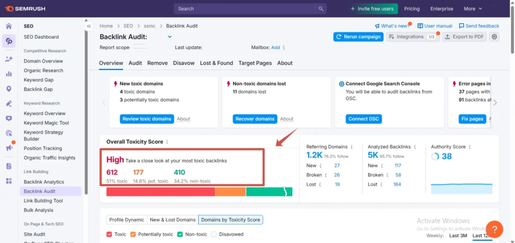Click the Connect GSC card gear icon
The width and height of the screenshot is (515, 243).
(x=341, y=84)
